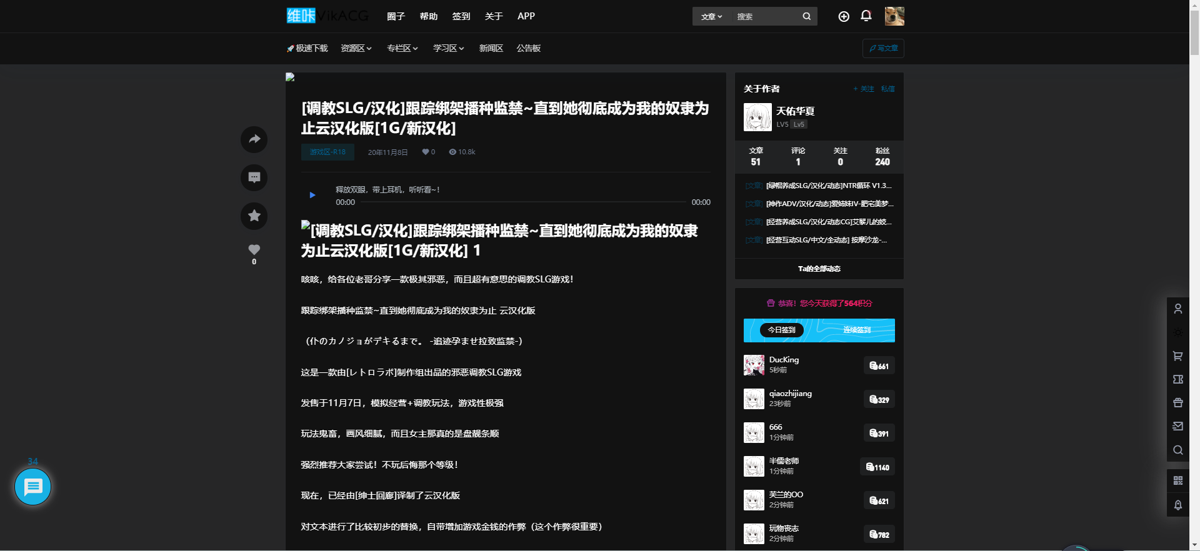Go to the 新闻区 navigation item
Image resolution: width=1200 pixels, height=551 pixels.
pyautogui.click(x=491, y=48)
